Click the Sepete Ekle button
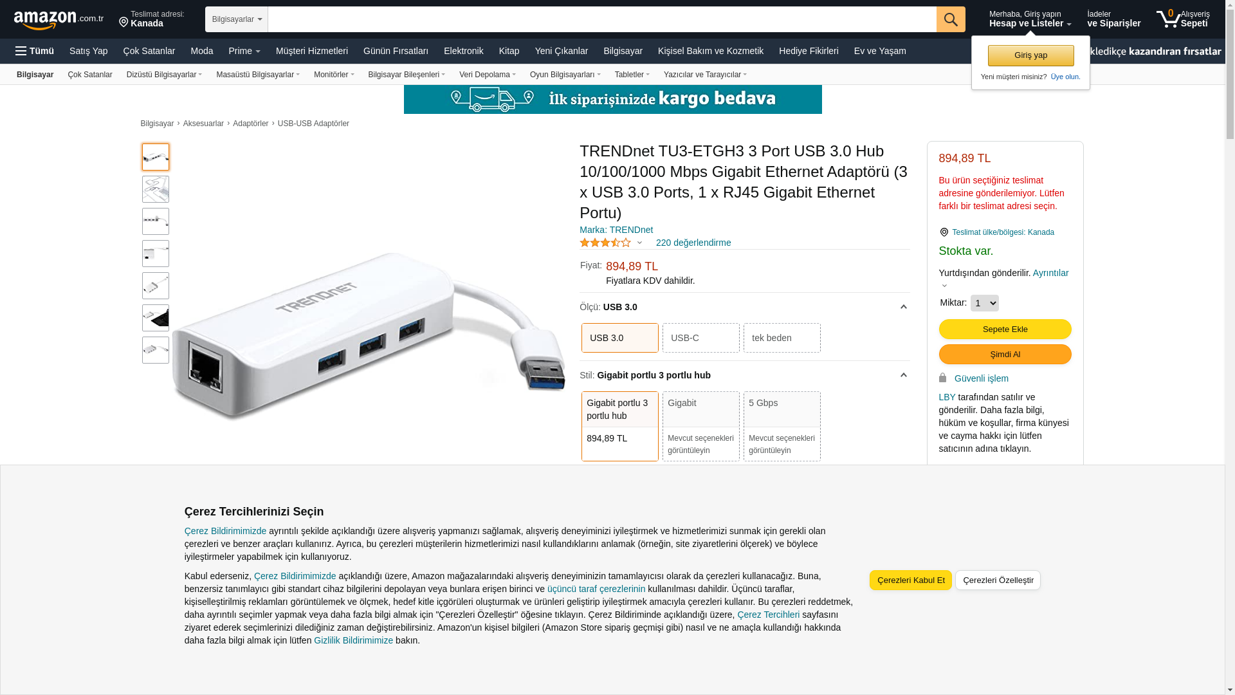 1005,329
